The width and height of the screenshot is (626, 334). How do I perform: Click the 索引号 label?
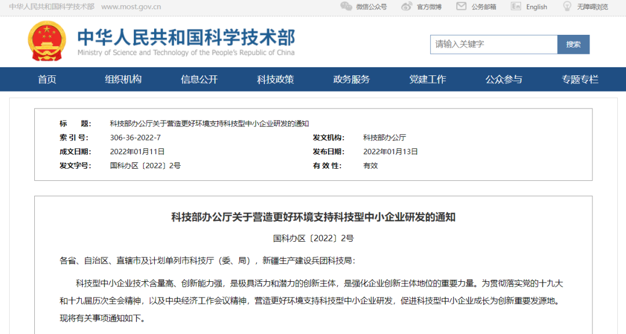74,138
